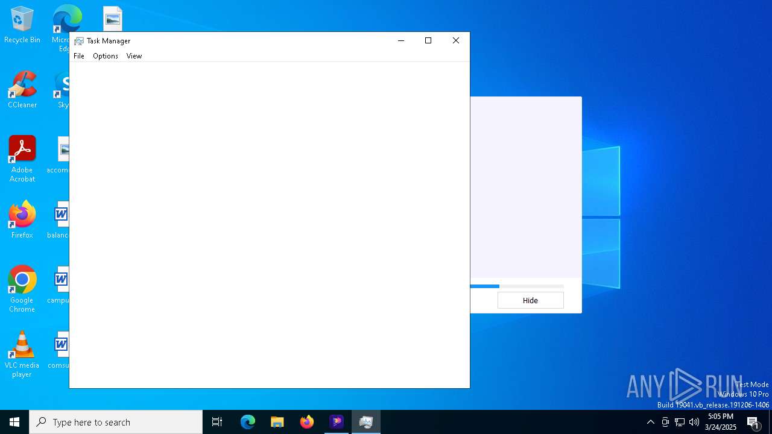Viewport: 772px width, 434px height.
Task: Click the tray icon left of network status
Action: pyautogui.click(x=665, y=422)
